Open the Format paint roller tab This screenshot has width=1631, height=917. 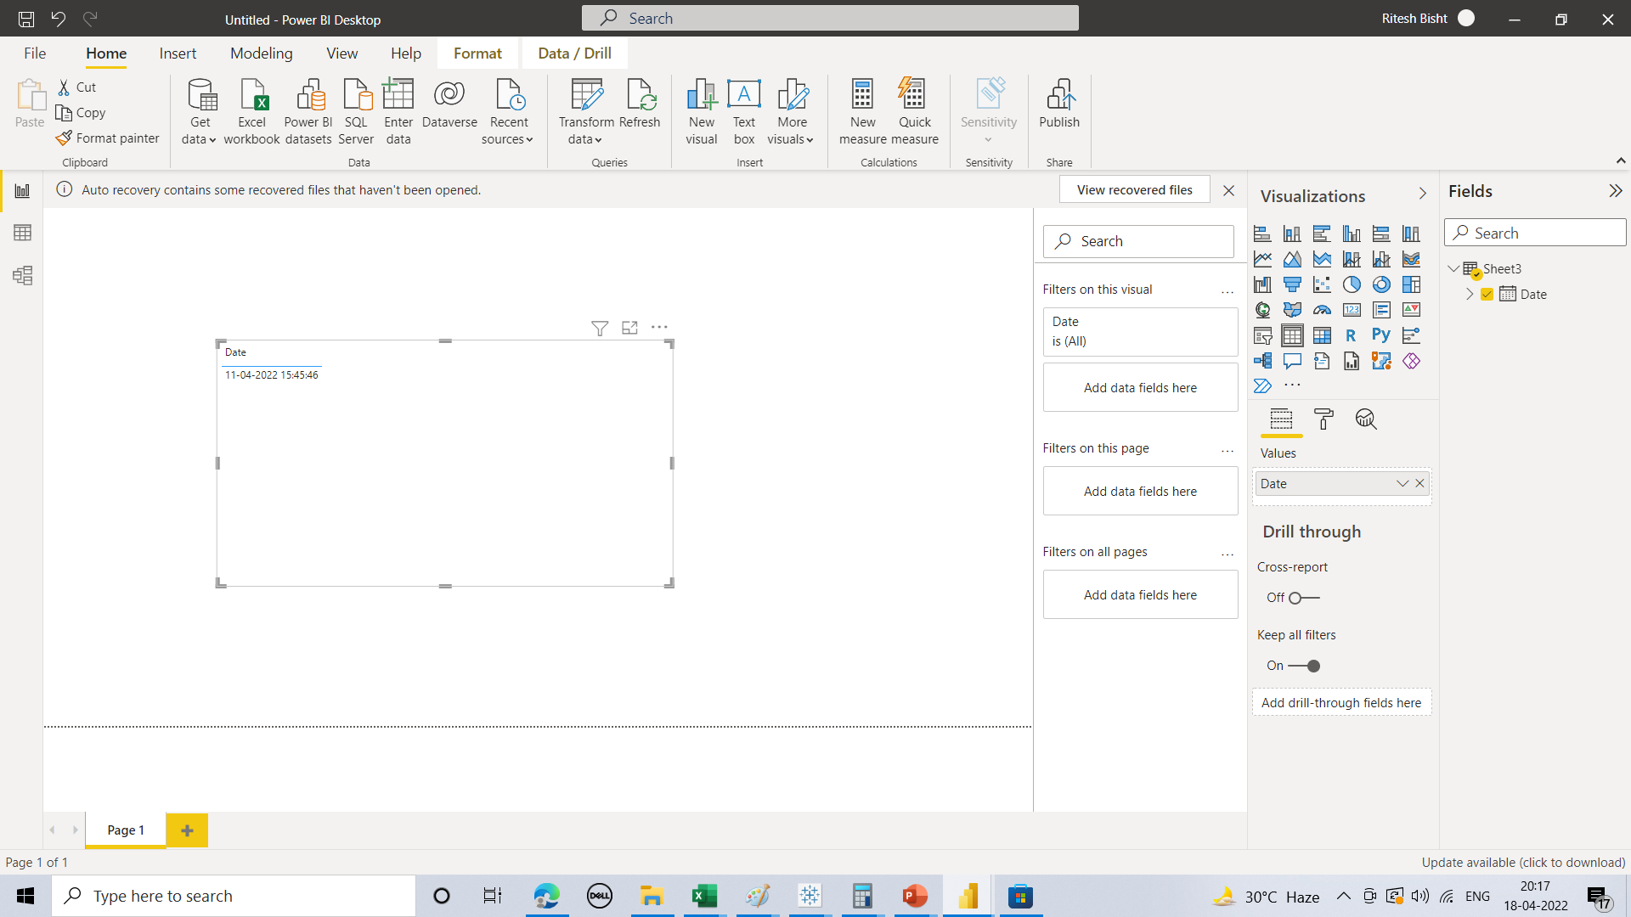point(1323,419)
